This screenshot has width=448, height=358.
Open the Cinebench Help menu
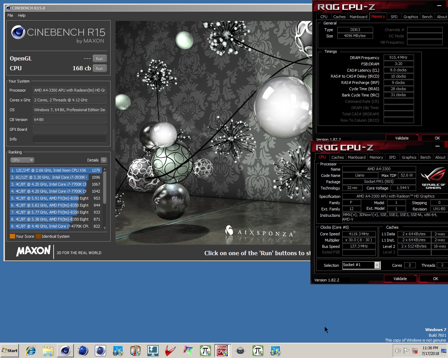coord(22,15)
